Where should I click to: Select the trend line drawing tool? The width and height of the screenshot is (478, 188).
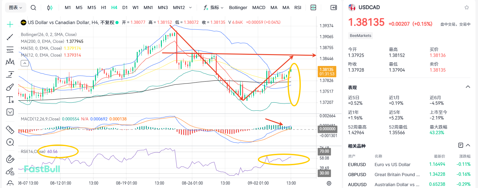tap(10, 37)
